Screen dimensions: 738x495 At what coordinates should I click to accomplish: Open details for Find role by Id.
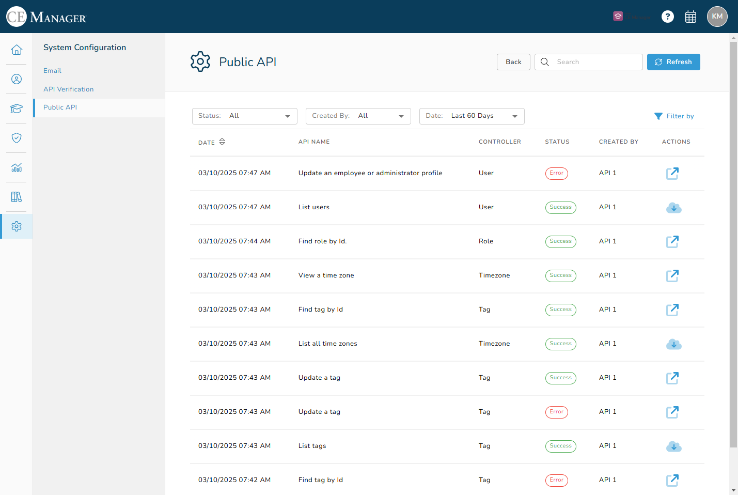672,241
